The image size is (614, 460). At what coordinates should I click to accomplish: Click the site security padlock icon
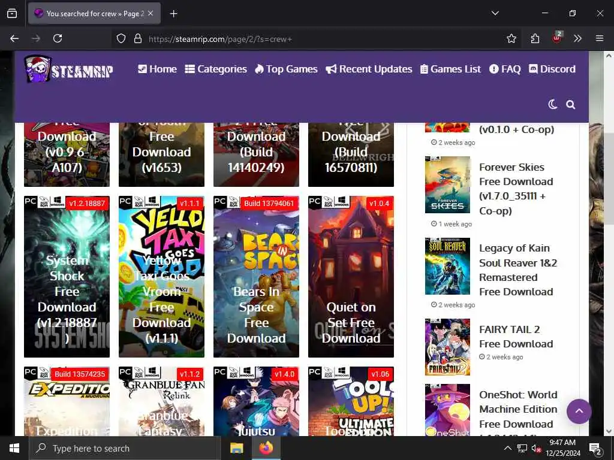(137, 39)
